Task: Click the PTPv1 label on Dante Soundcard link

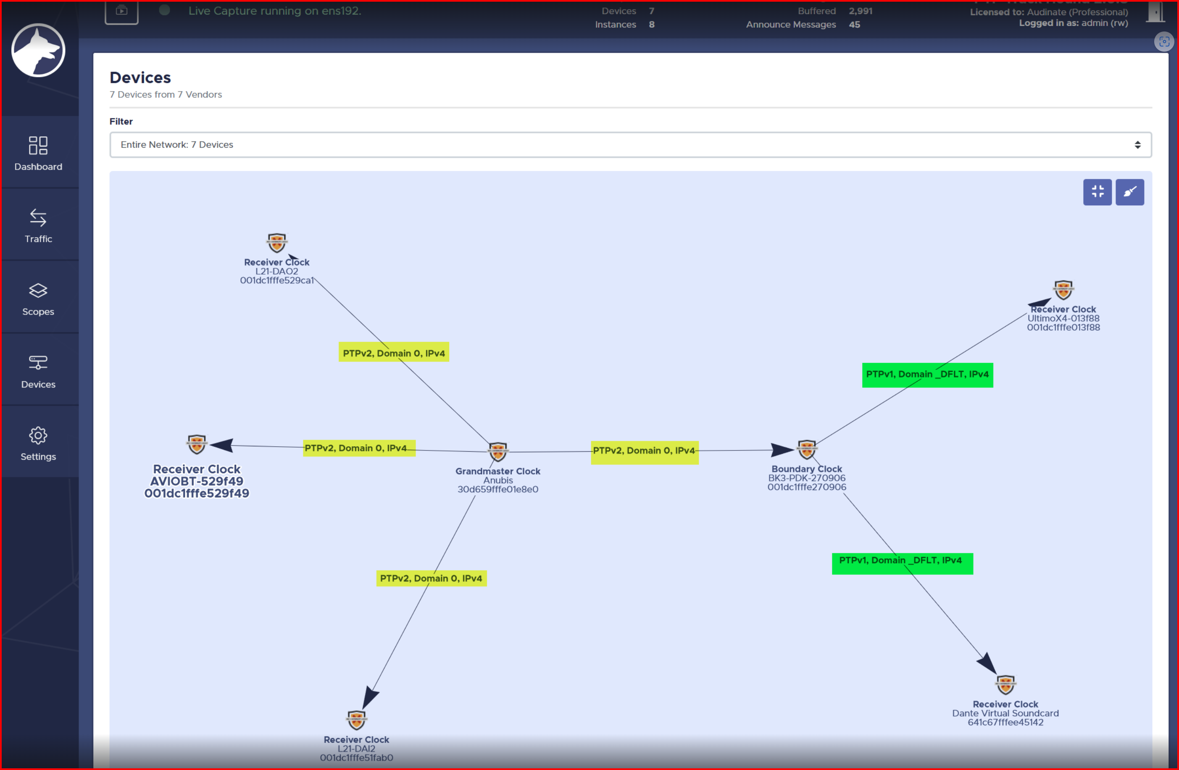Action: (x=902, y=563)
